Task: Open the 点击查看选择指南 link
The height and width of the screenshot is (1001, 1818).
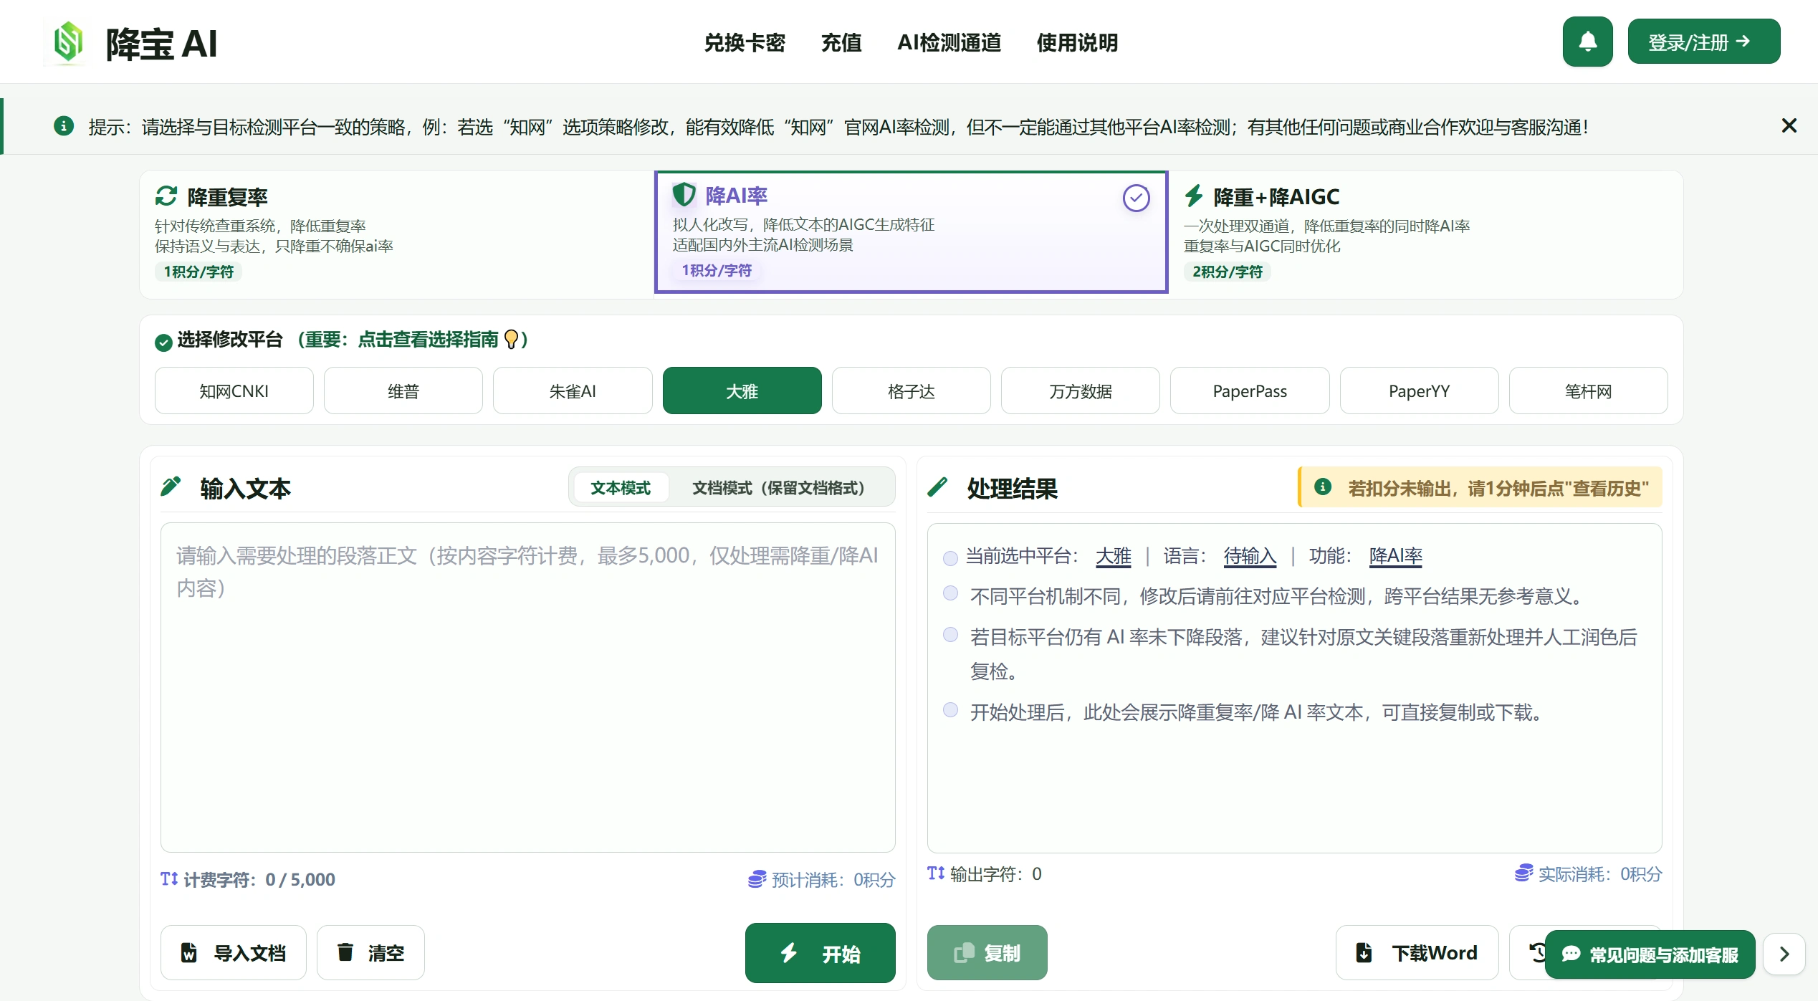Action: tap(428, 340)
